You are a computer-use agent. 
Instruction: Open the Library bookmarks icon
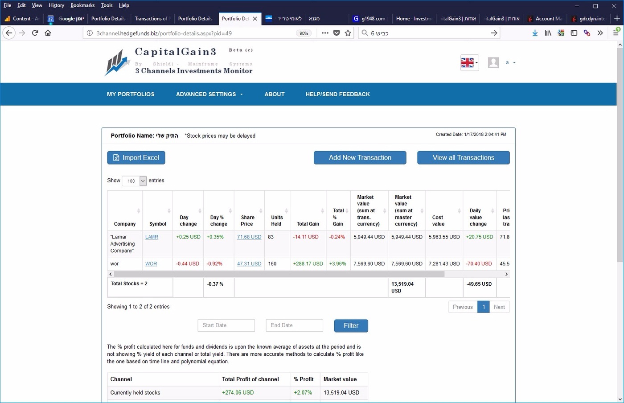coord(548,33)
